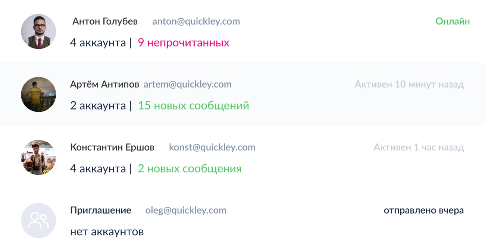Click email oleg@quickley.com
This screenshot has width=485, height=252.
(186, 210)
